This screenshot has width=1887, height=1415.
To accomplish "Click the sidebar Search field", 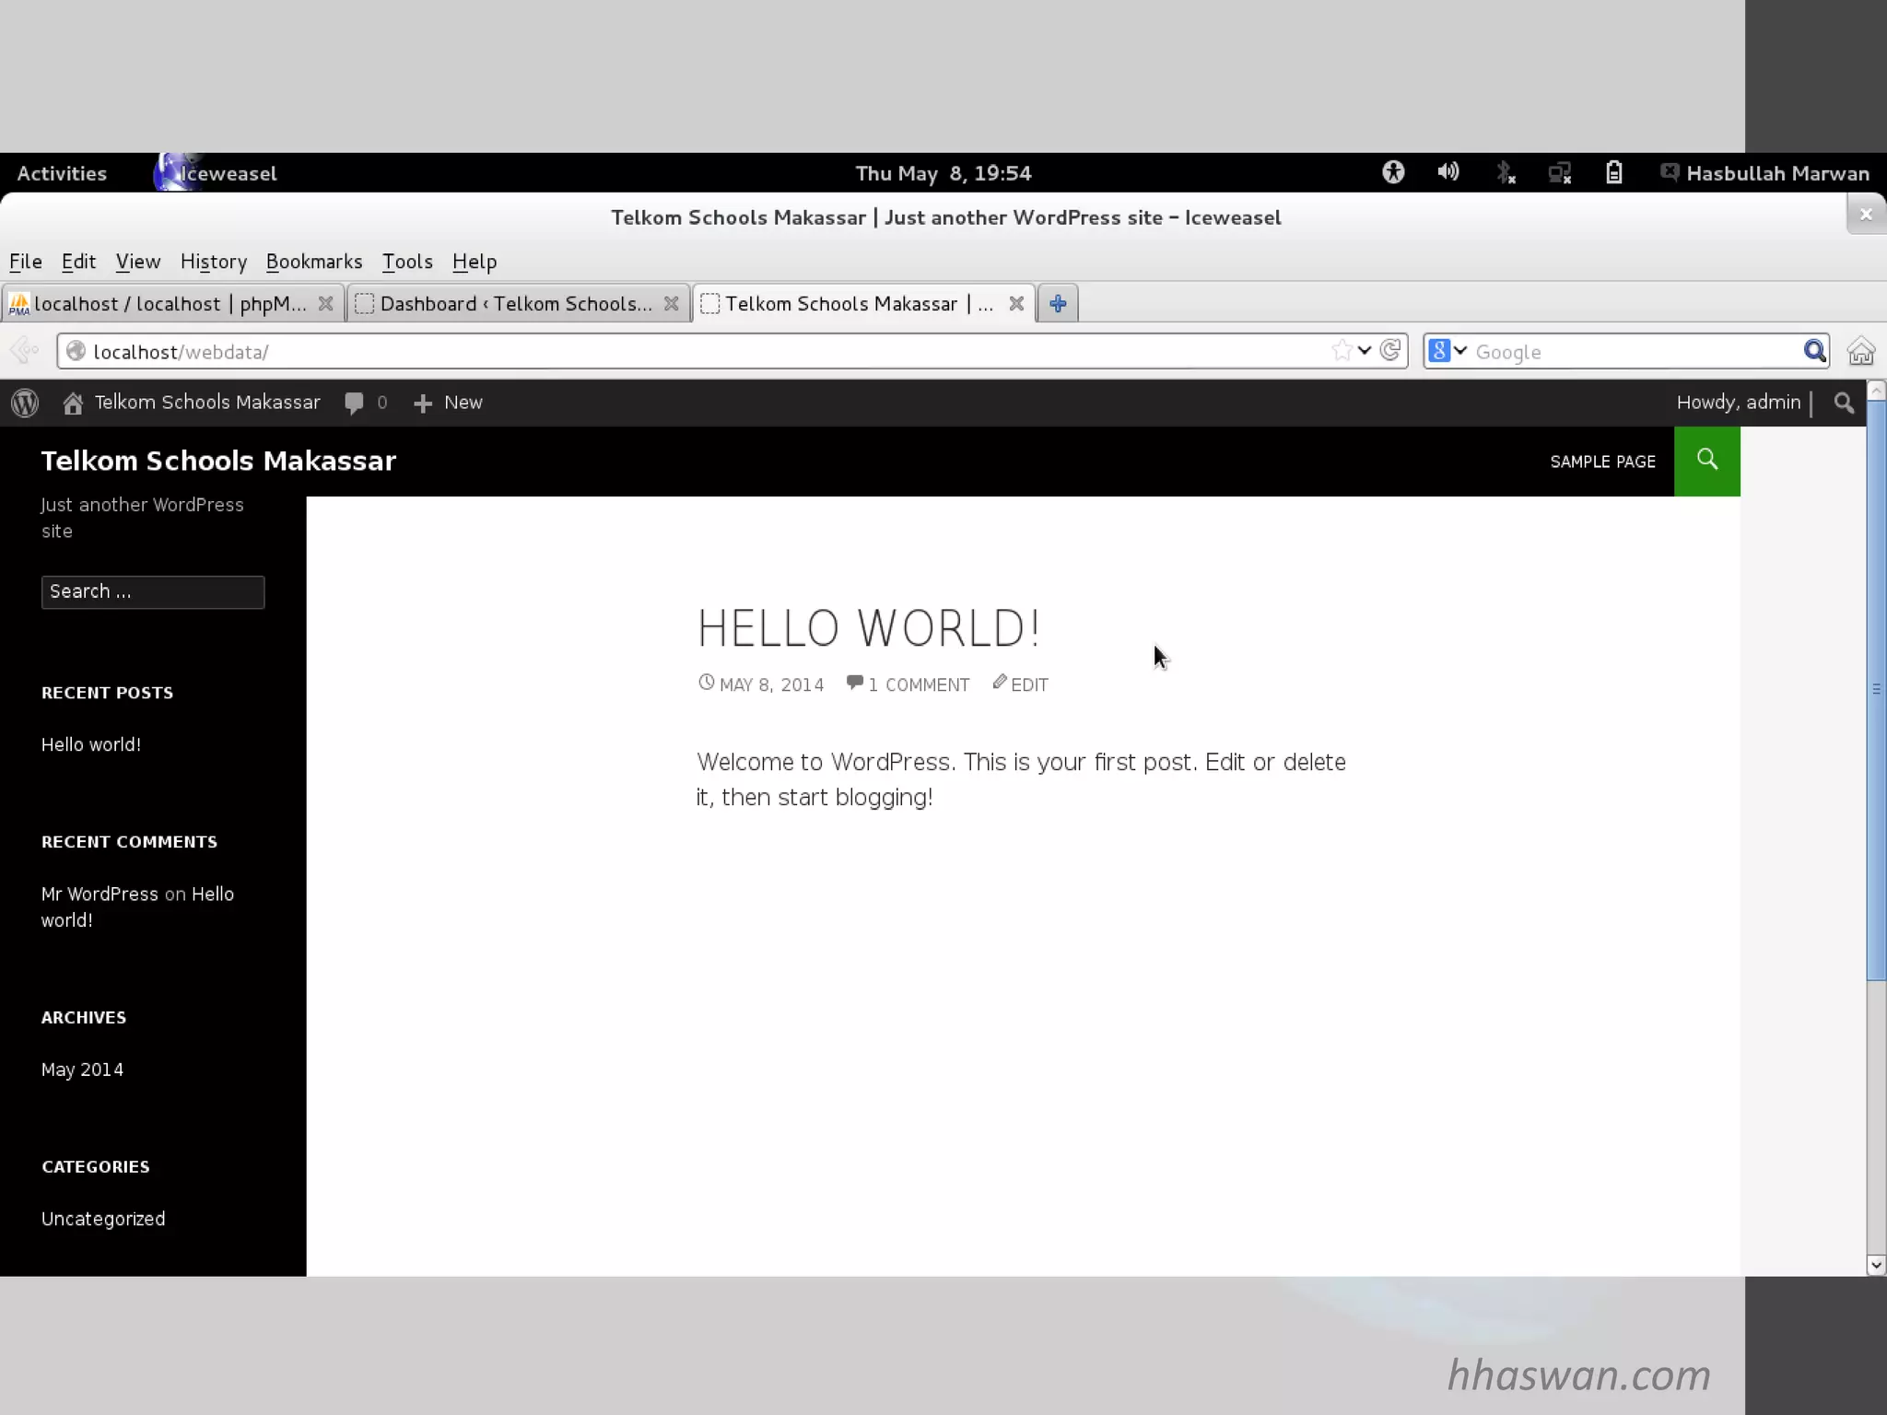I will tap(153, 591).
